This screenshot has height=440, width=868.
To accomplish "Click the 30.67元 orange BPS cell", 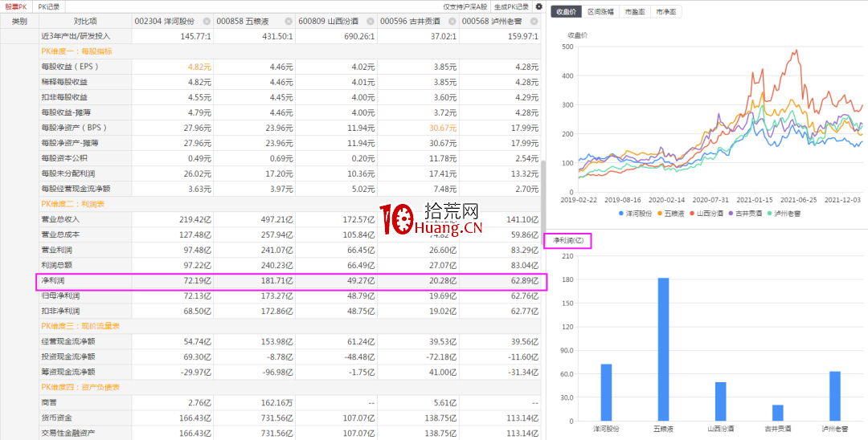I will tap(443, 128).
